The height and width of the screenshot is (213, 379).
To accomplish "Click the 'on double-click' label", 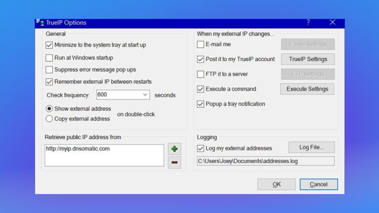I will point(136,114).
